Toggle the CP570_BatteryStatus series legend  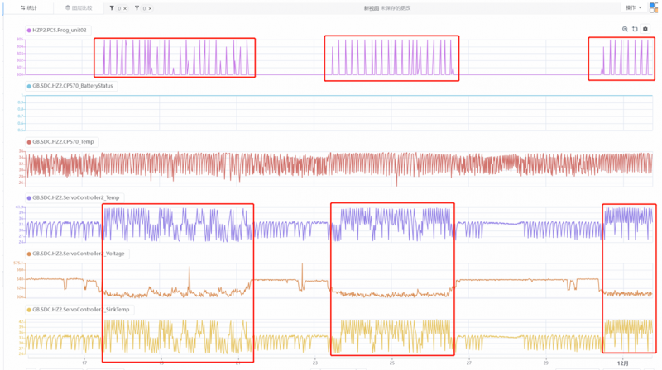(72, 86)
